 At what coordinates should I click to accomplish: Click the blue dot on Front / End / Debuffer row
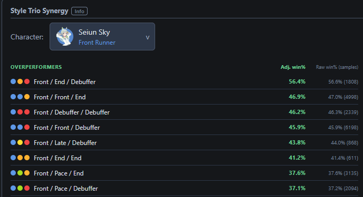[x=13, y=81]
